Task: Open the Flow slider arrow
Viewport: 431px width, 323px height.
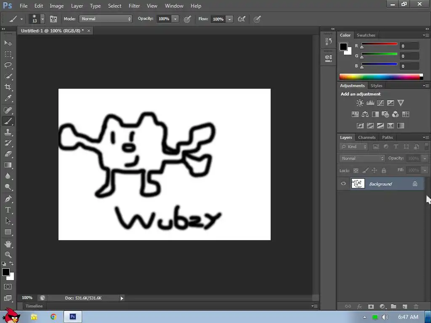Action: (229, 19)
